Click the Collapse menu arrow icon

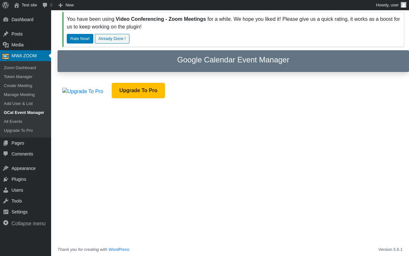6,223
